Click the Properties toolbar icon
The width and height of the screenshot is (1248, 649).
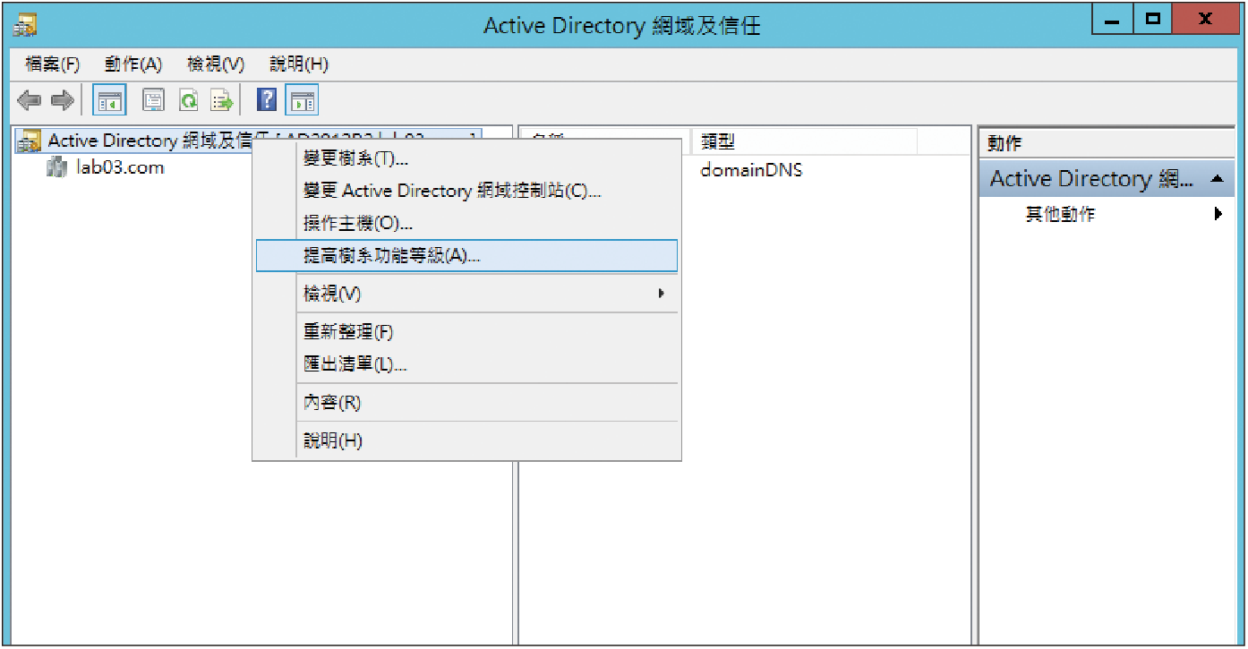(154, 100)
